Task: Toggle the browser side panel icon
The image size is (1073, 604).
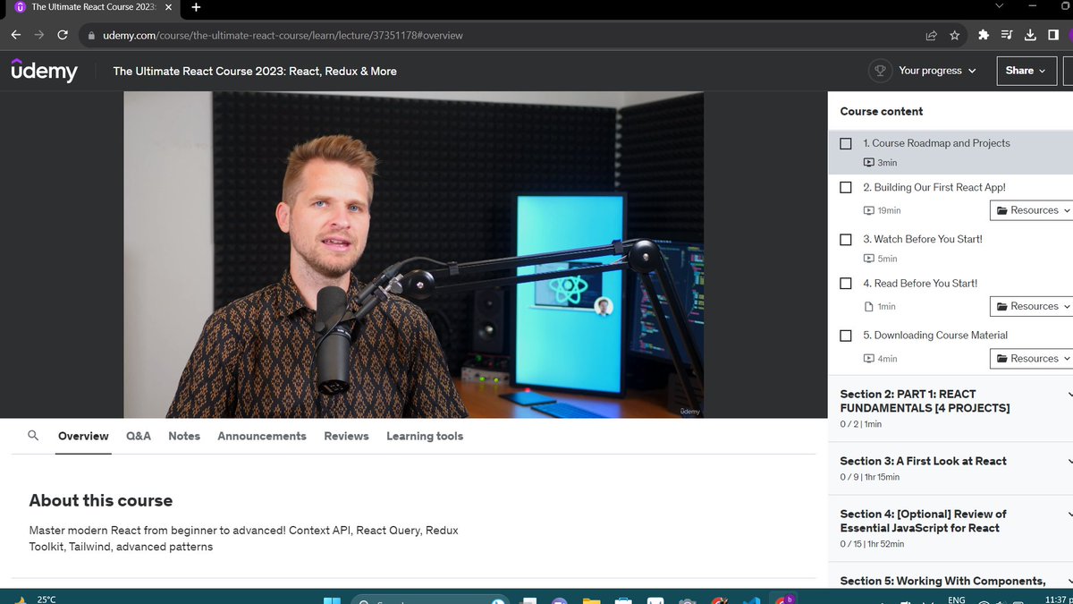Action: 1053,35
